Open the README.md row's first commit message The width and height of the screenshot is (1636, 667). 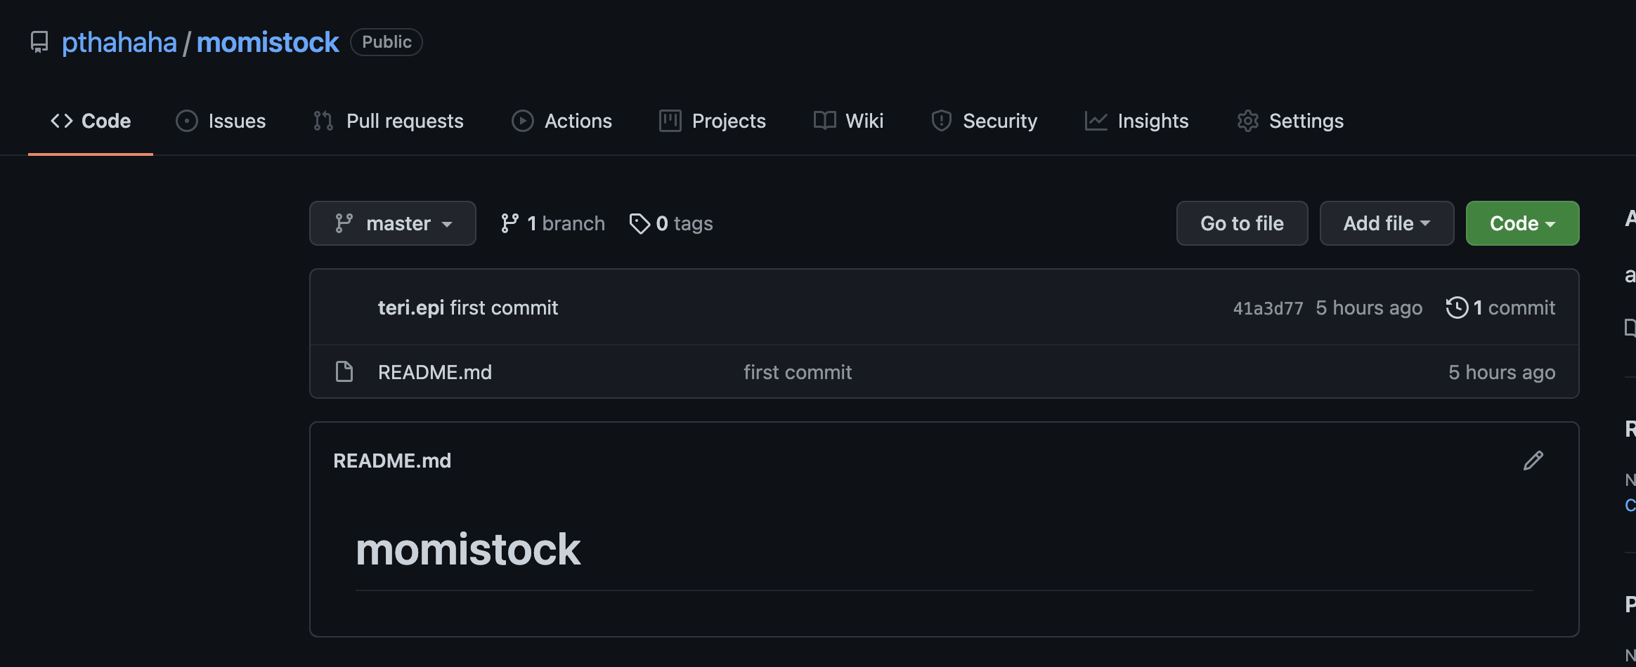click(798, 372)
